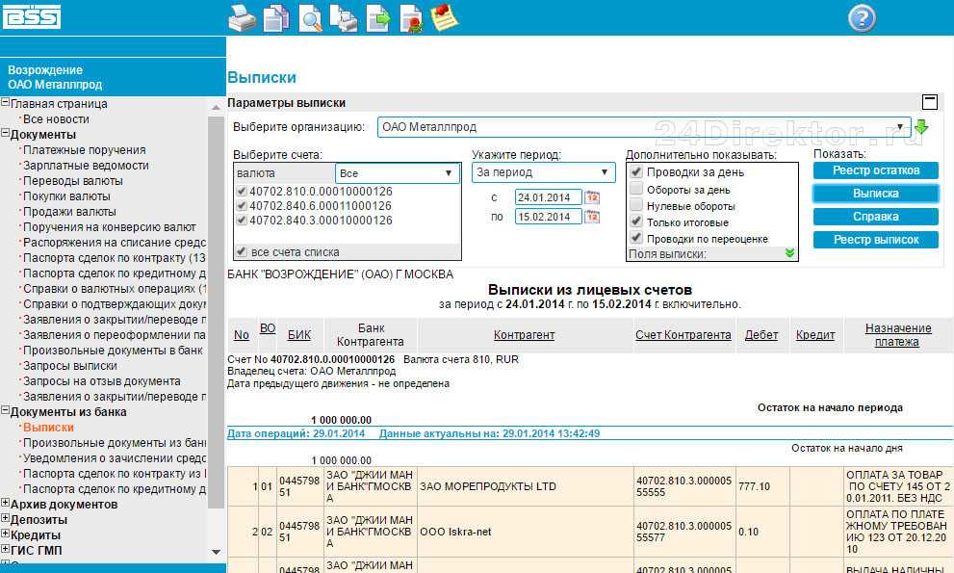Enable the Обороты за день checkbox
954x573 pixels.
[636, 190]
